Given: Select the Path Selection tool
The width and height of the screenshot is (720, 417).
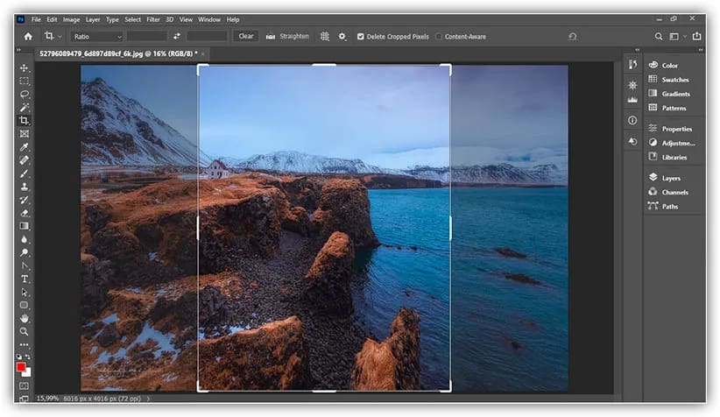Looking at the screenshot, I should click(x=25, y=292).
